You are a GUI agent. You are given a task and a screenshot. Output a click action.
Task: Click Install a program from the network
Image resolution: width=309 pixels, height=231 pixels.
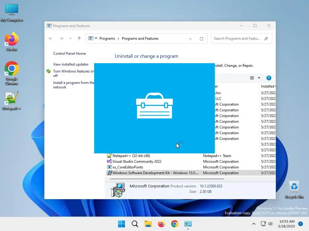pyautogui.click(x=74, y=85)
